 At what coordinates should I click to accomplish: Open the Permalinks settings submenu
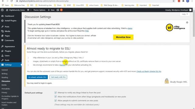pyautogui.click(x=6, y=89)
